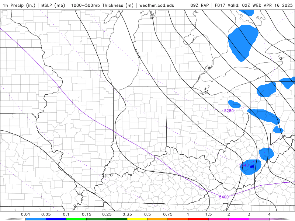Click the legend value 4
This screenshot has height=221, width=295.
pyautogui.click(x=270, y=214)
